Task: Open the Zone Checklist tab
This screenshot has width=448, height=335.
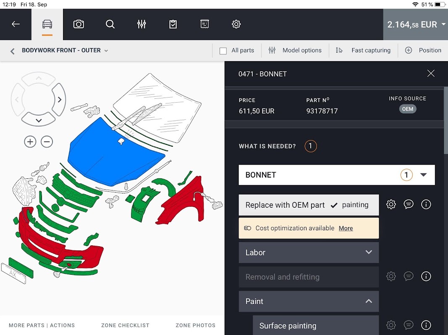Action: click(x=125, y=325)
